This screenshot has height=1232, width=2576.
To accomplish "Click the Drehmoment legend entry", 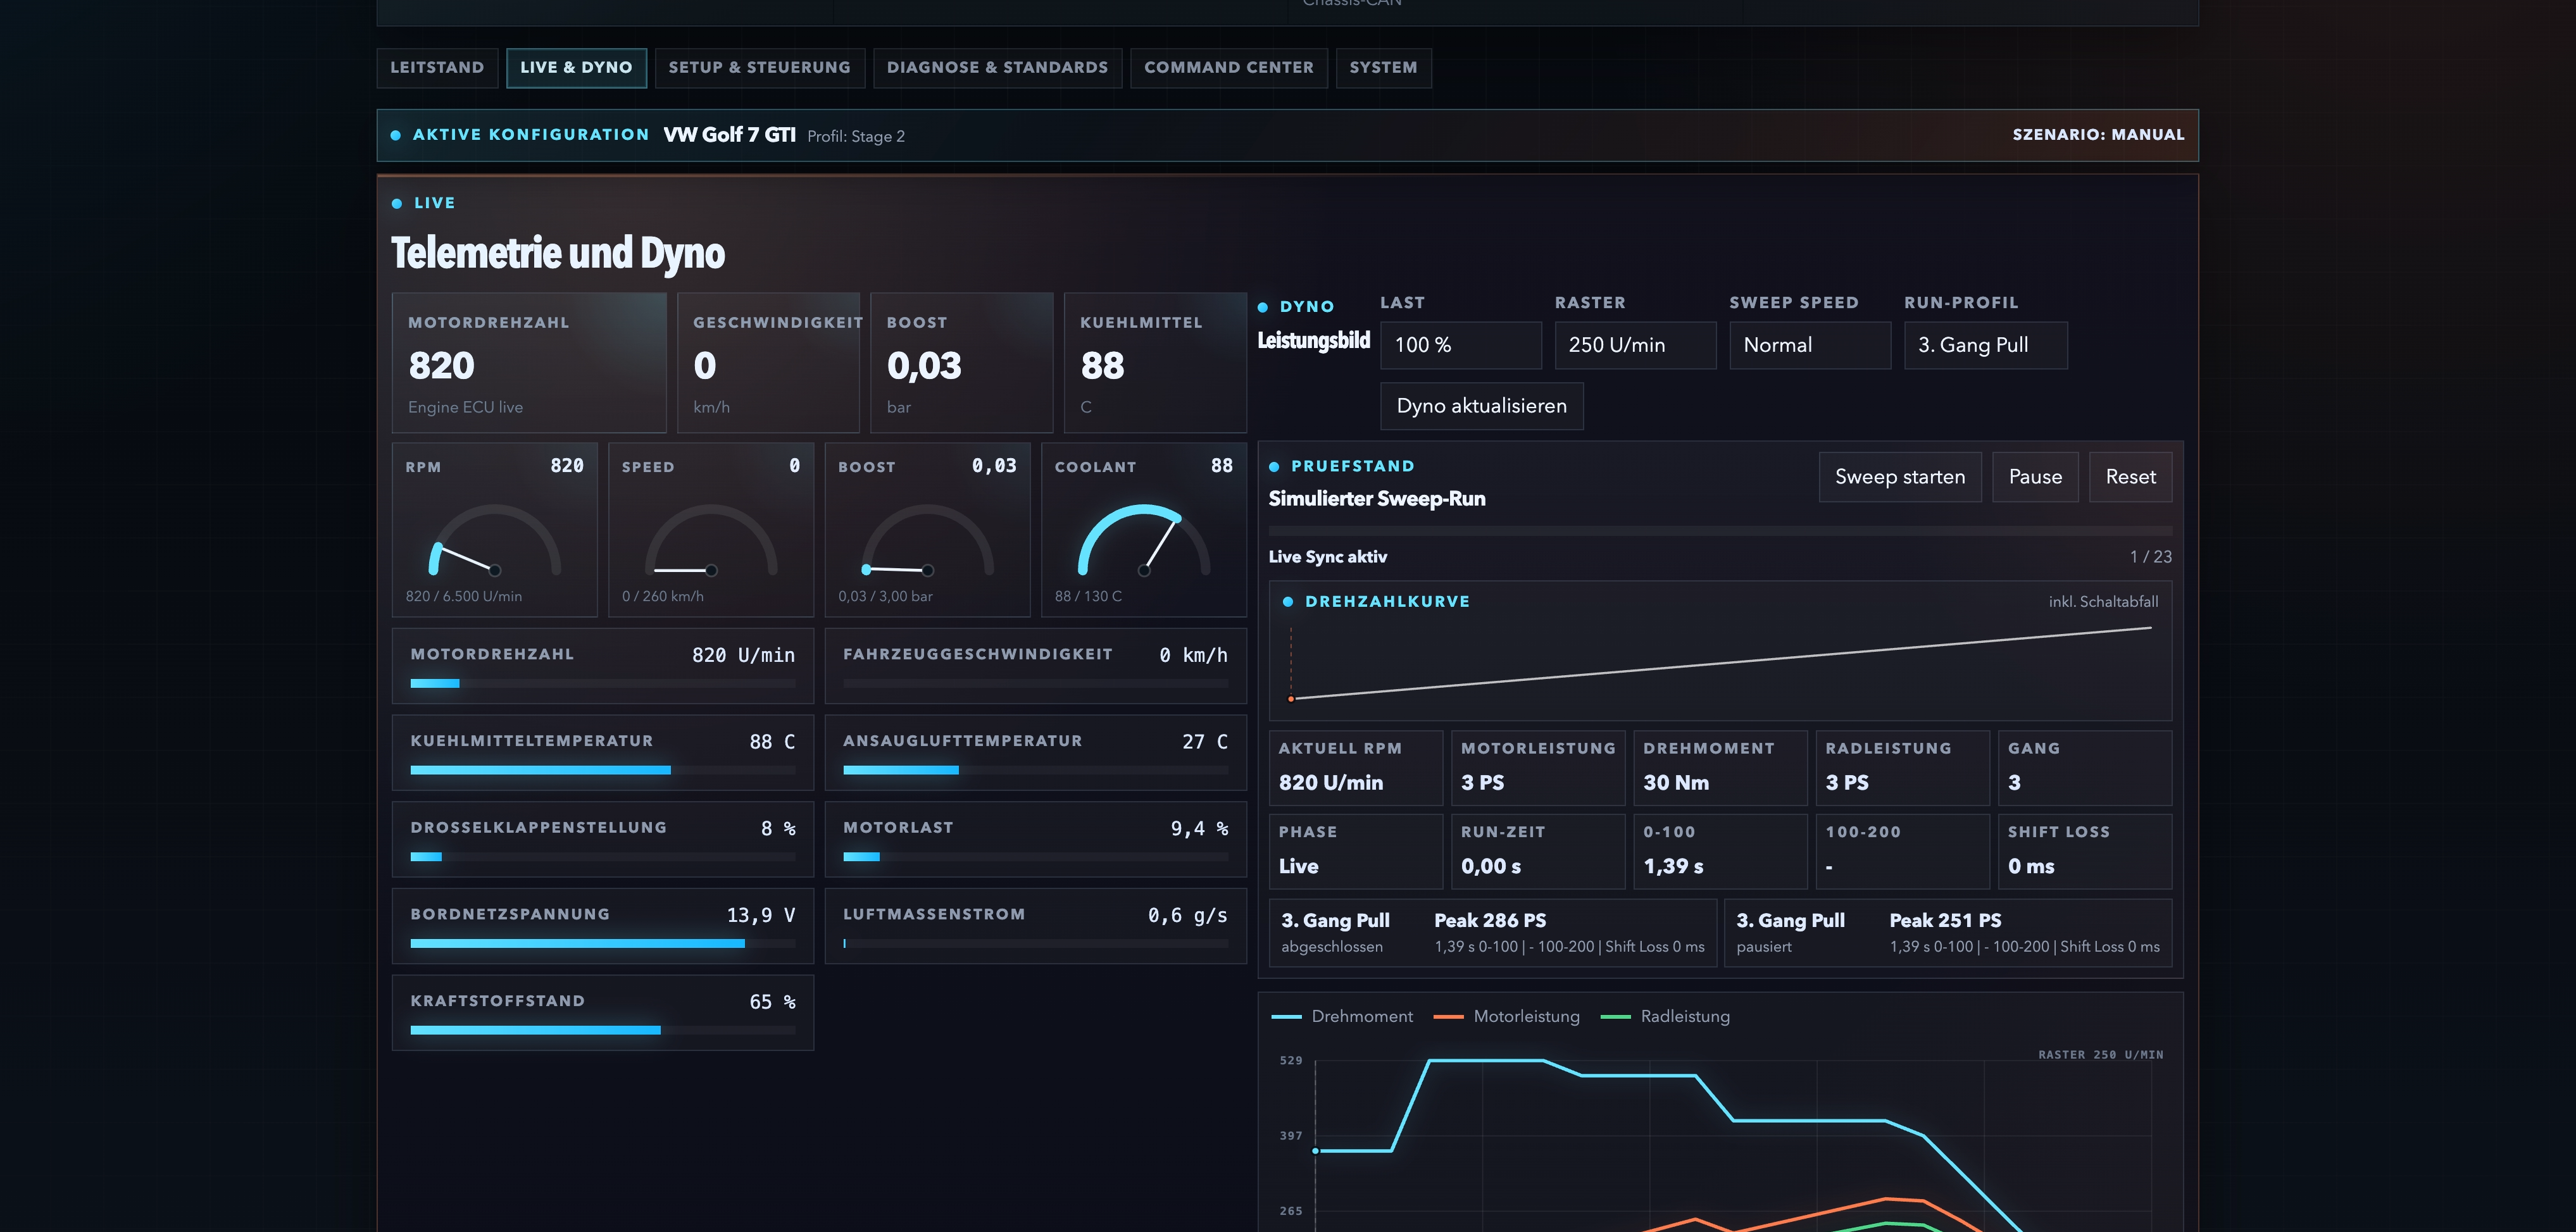I will click(x=1342, y=1017).
